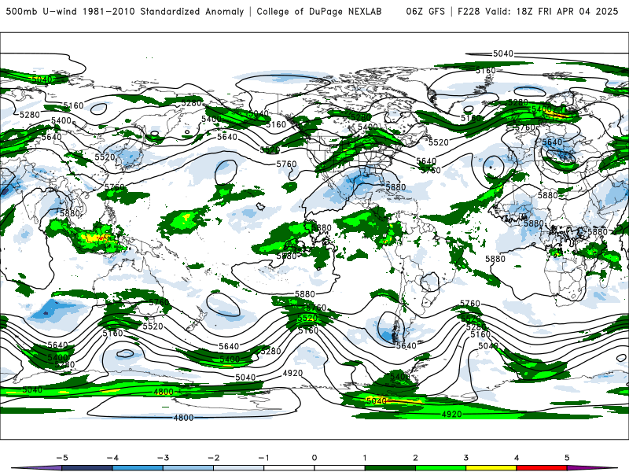Click 'Valid: 18Z FRI APR 04 2025' text
Screen dimensions: 629x472
[x=552, y=11]
